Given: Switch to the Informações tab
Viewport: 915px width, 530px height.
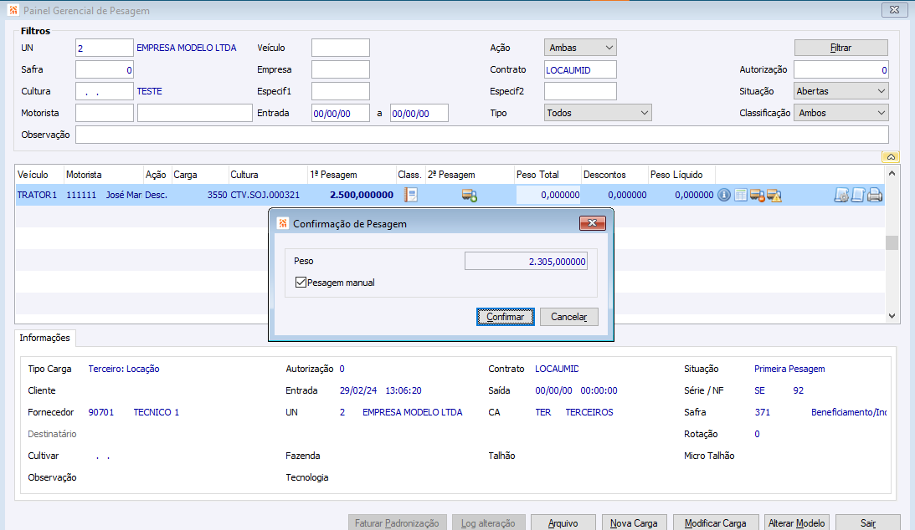Looking at the screenshot, I should click(44, 338).
